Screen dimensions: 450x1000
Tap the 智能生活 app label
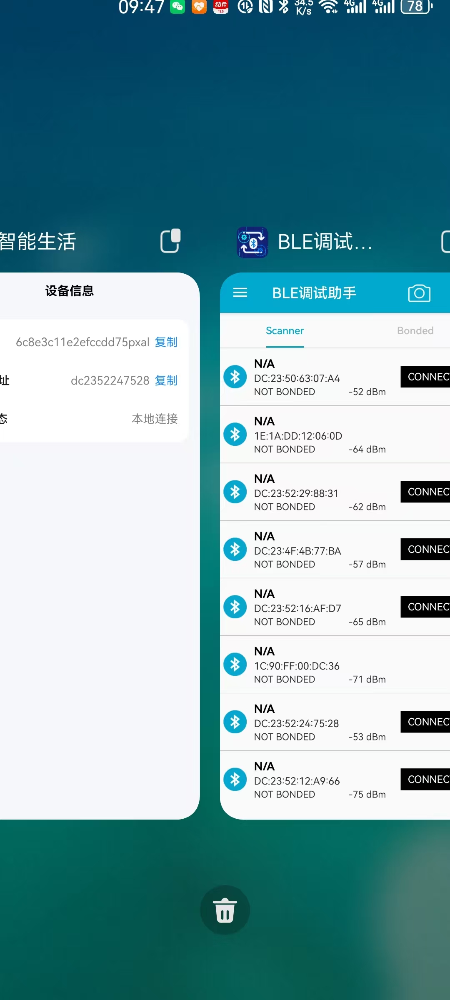pos(37,242)
